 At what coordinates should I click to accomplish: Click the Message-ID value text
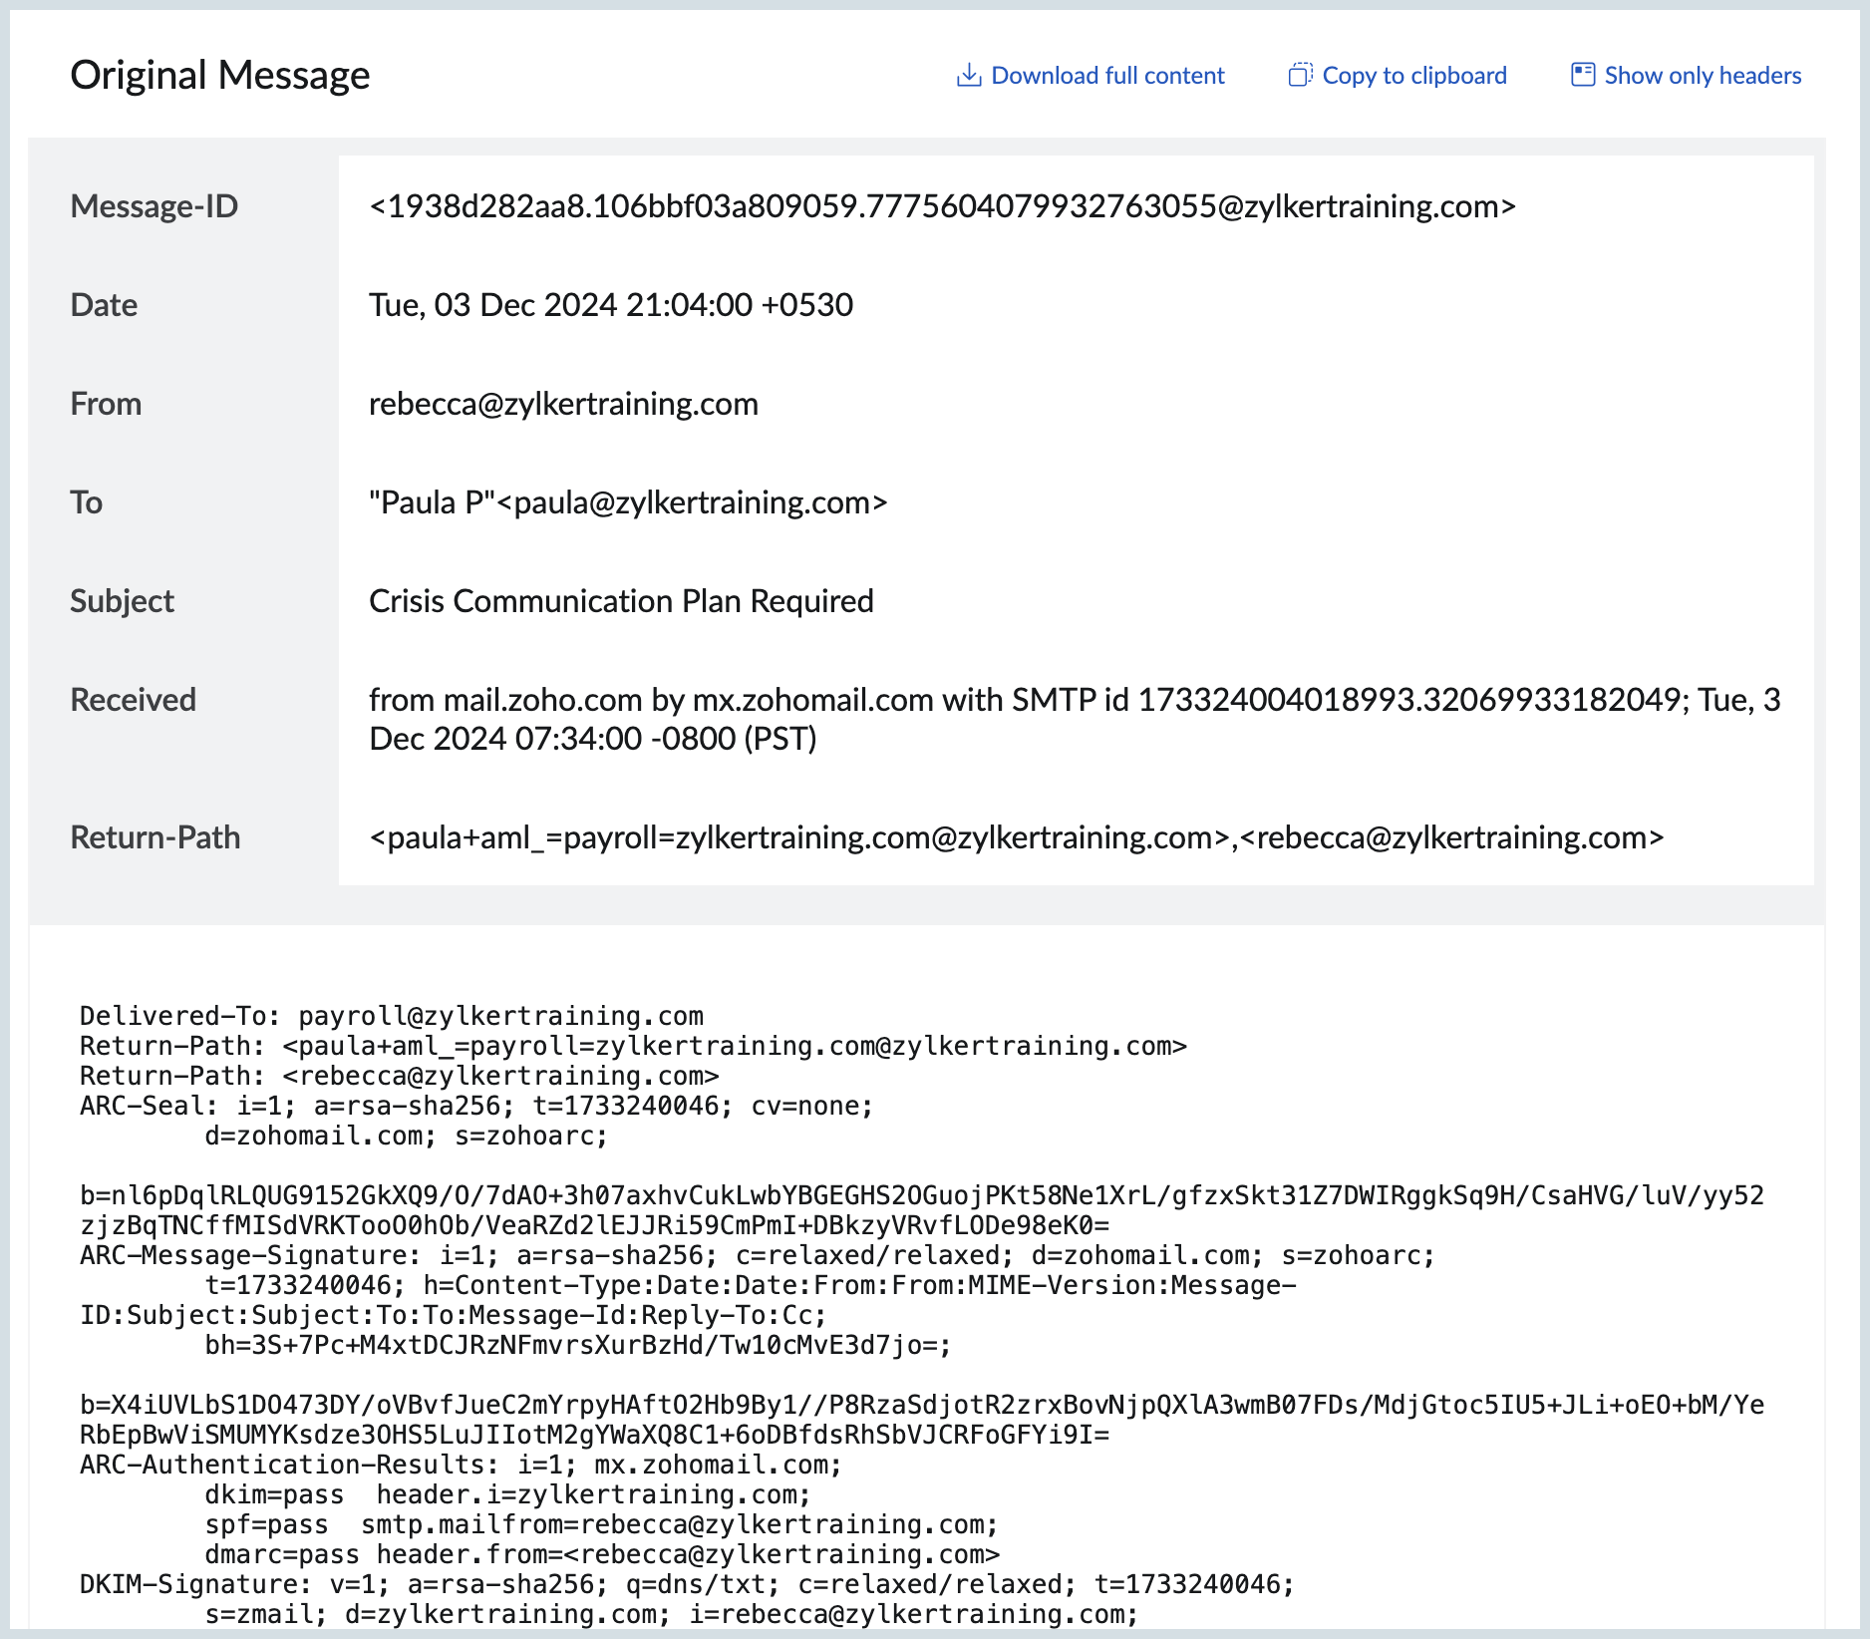pos(942,206)
